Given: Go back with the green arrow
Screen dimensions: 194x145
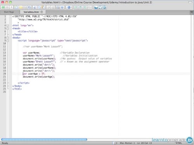Looking at the screenshot, I should (x=3, y=7).
